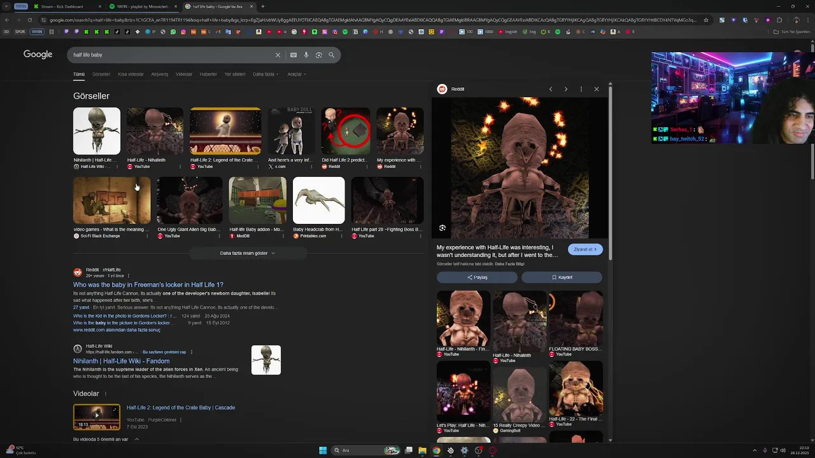Open 'Who was the baby in Freeman's locker' link
Screen dimensions: 815x458
(x=148, y=285)
